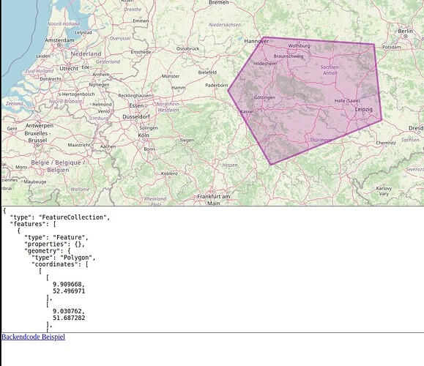Viewport: 424px width, 366px height.
Task: Click the Enschede label
Action: (141, 52)
